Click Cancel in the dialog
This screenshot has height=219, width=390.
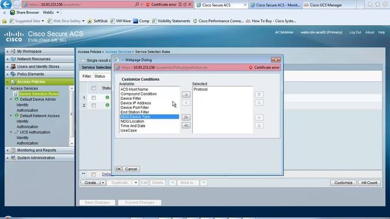131,169
